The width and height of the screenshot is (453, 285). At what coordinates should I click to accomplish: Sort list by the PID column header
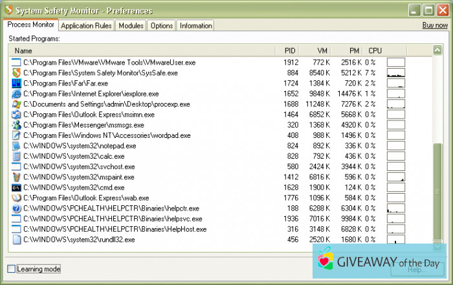coord(289,51)
